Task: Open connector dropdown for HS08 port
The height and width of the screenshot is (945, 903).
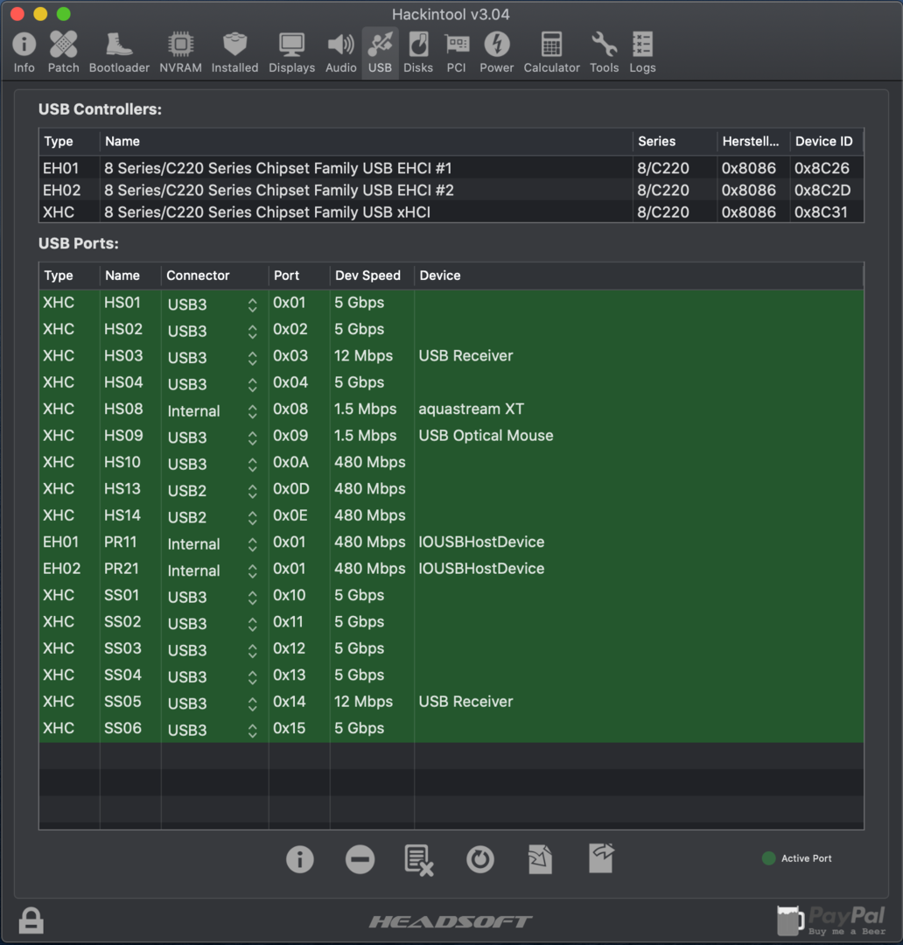Action: tap(252, 410)
